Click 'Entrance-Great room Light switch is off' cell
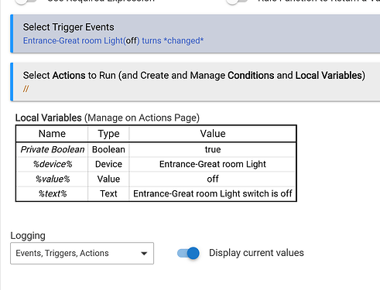 [x=213, y=193]
